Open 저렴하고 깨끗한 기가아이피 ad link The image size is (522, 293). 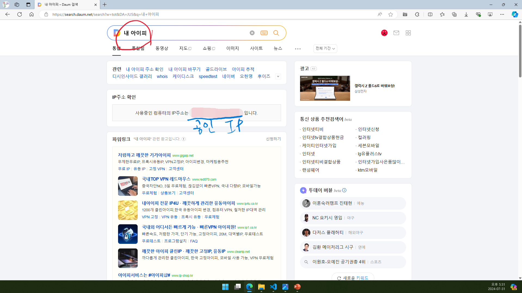click(x=144, y=155)
